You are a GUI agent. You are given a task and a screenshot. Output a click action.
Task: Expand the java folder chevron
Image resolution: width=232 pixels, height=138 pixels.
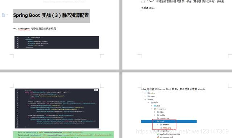pyautogui.click(x=152, y=106)
